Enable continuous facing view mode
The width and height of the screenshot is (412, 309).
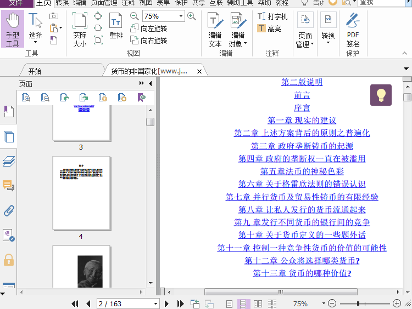(272, 304)
